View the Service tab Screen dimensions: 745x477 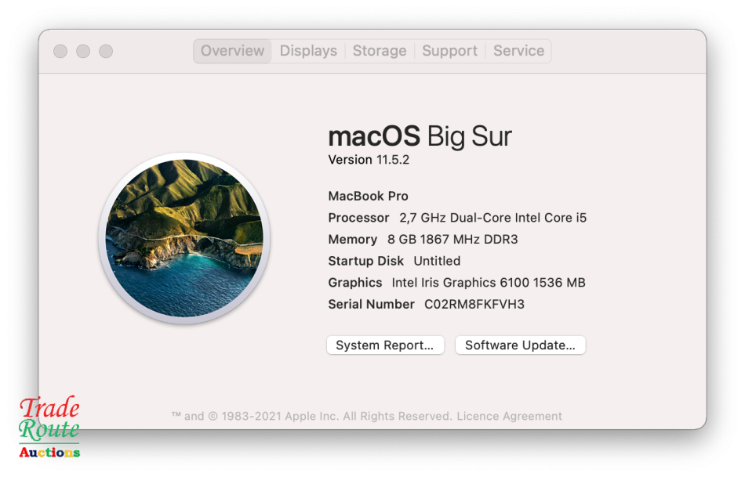click(x=518, y=50)
